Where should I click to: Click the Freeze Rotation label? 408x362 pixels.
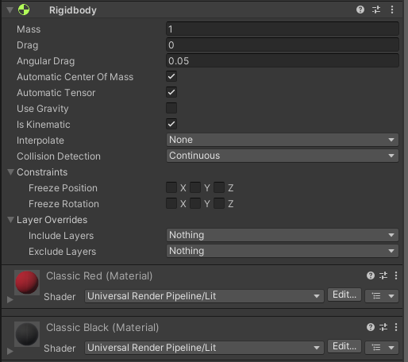click(x=64, y=204)
